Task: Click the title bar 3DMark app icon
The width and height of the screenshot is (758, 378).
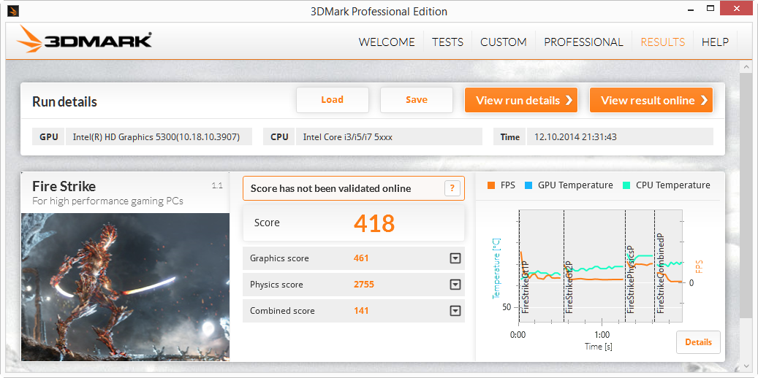Action: point(14,11)
